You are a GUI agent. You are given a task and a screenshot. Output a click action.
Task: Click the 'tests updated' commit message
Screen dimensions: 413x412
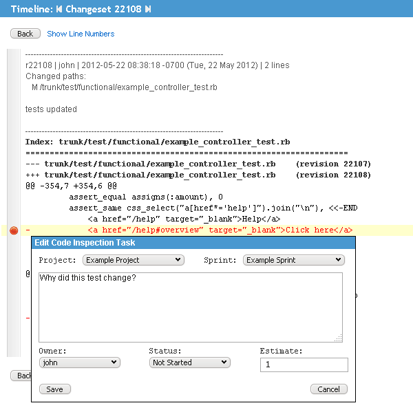tap(51, 109)
